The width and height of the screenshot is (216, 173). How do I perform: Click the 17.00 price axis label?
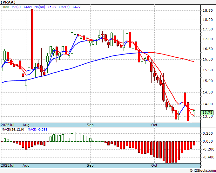click(208, 39)
